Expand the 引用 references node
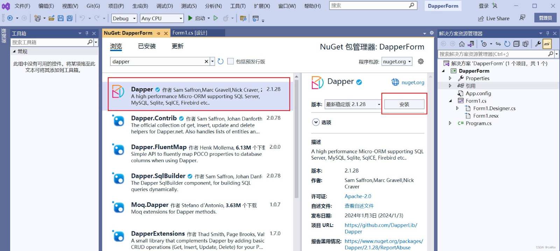Image resolution: width=560 pixels, height=251 pixels. (450, 86)
